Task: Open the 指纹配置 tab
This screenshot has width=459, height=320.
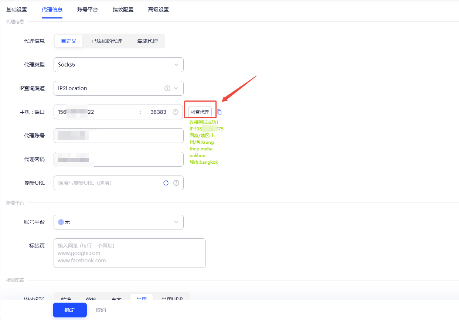Action: click(x=123, y=10)
